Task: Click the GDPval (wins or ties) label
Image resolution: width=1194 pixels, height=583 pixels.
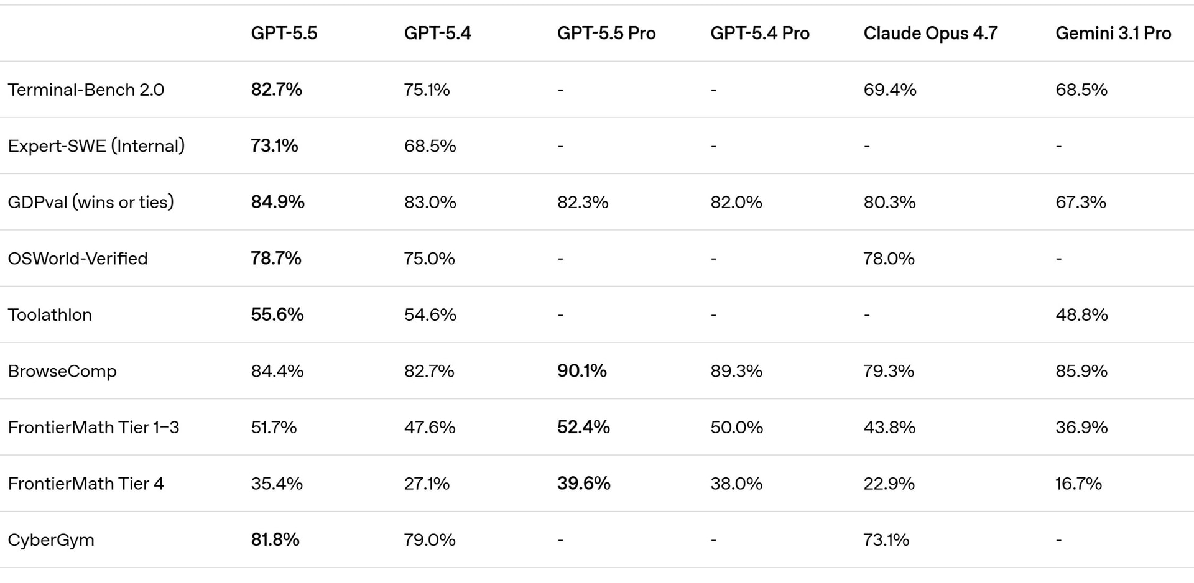Action: click(x=91, y=202)
